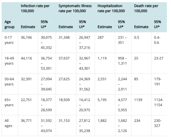Image resolution: width=171 pixels, height=138 pixels.
Task: Select death rate estimate cell 0.5
Action: (x=137, y=37)
